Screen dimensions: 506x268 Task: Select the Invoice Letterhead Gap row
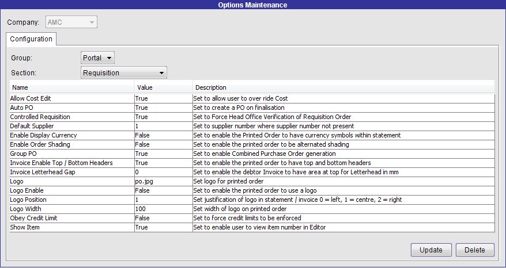252,172
